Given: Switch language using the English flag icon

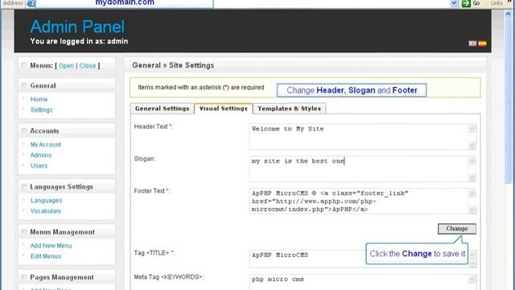Looking at the screenshot, I should click(472, 43).
